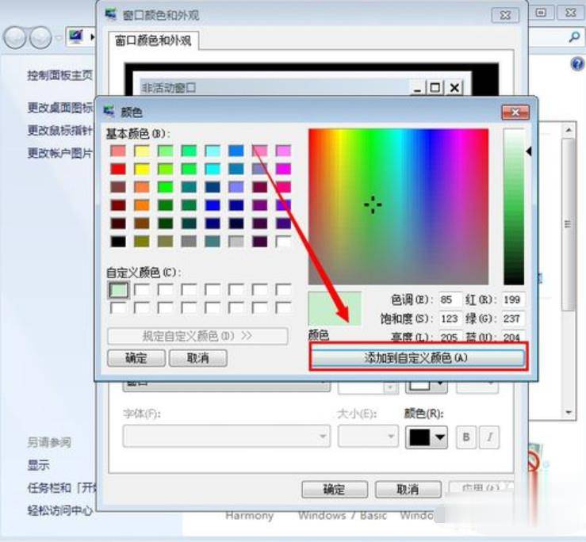586x542 pixels.
Task: Click the scrollbar down arrow in the theme list
Action: coord(569,412)
